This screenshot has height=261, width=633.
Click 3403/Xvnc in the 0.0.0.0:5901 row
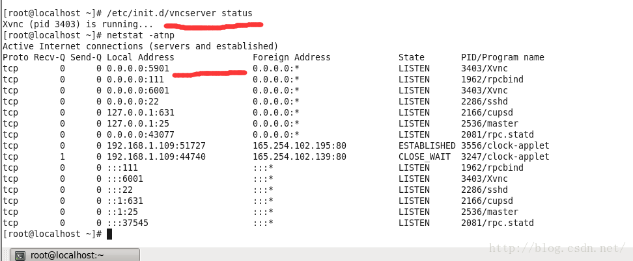pos(485,68)
